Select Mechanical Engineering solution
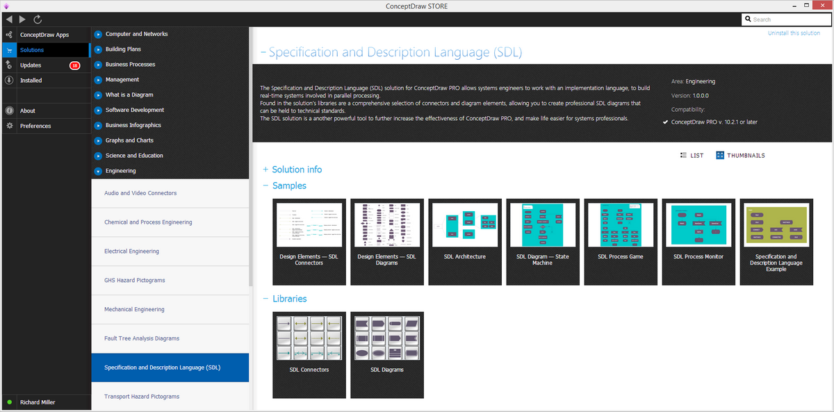This screenshot has height=412, width=834. coord(170,310)
